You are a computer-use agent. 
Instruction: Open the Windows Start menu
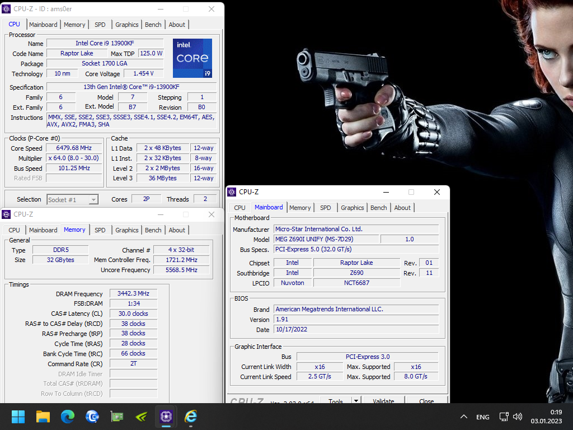coord(18,417)
